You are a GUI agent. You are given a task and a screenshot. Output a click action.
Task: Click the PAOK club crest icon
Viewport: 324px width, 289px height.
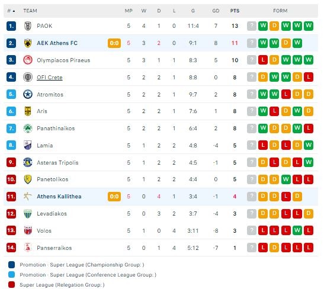coord(28,26)
